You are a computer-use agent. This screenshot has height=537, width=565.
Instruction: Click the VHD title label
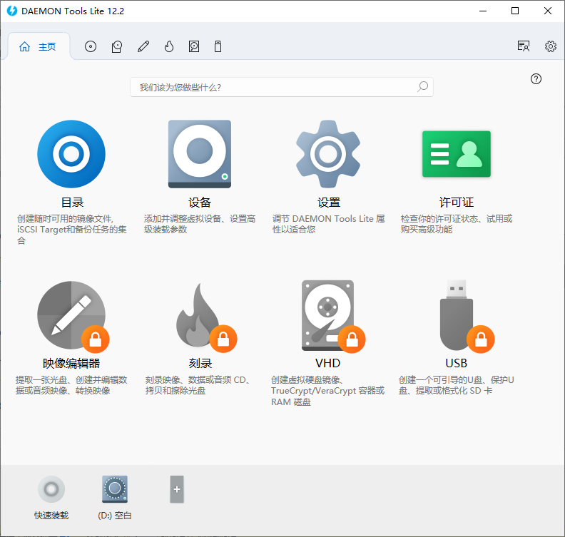[x=328, y=364]
